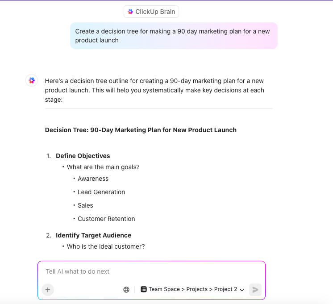Click the 'Identify Target Audience' list item
Image resolution: width=333 pixels, height=304 pixels.
(93, 235)
